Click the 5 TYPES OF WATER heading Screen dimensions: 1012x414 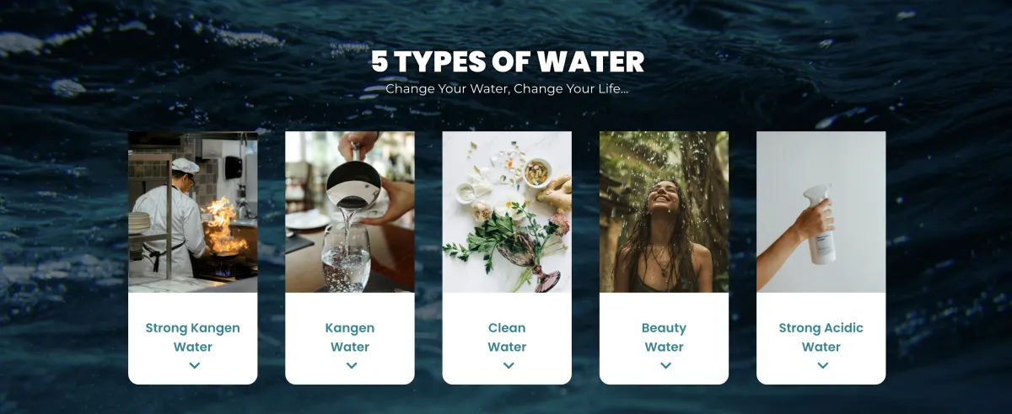click(x=508, y=61)
